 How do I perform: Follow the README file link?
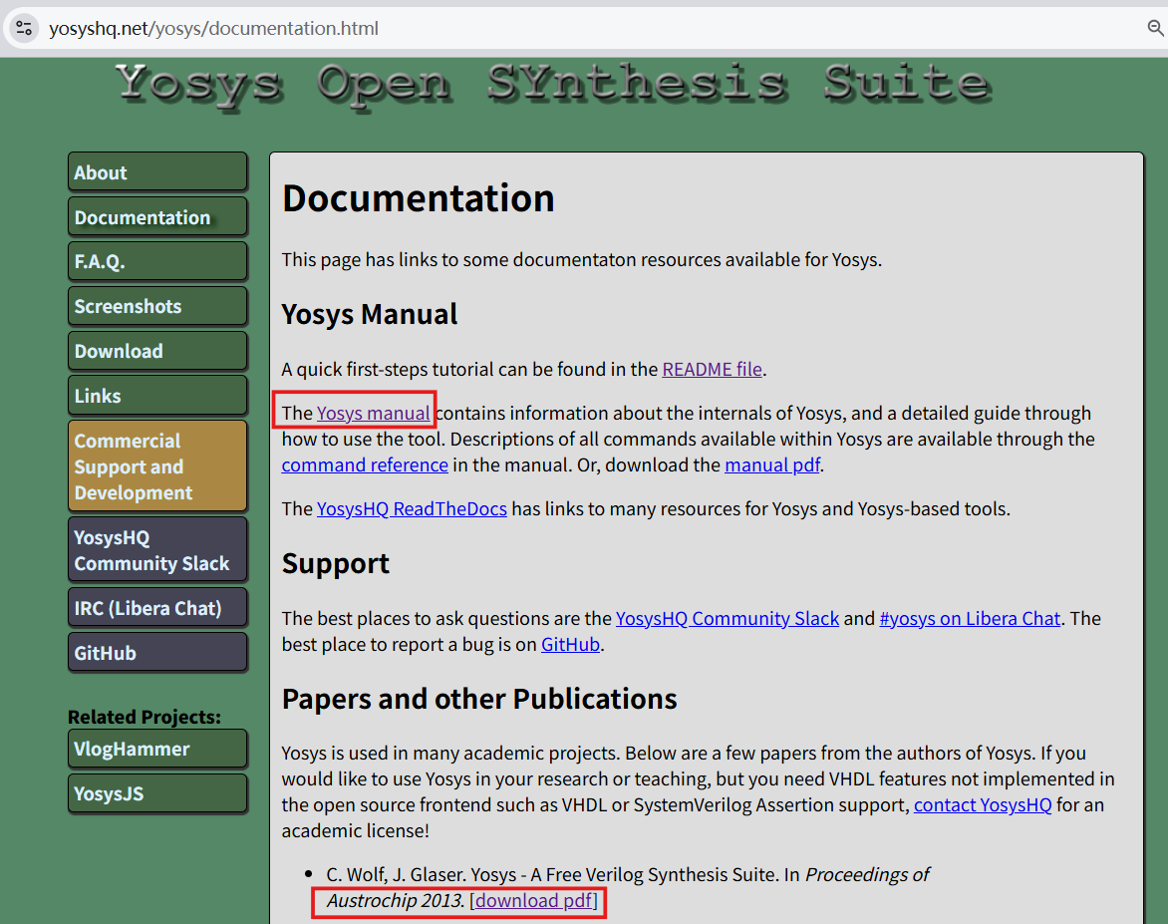pos(712,370)
